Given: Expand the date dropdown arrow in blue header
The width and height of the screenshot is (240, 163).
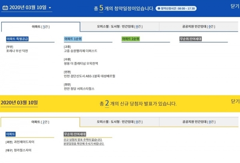Looking at the screenshot, I should point(50,8).
